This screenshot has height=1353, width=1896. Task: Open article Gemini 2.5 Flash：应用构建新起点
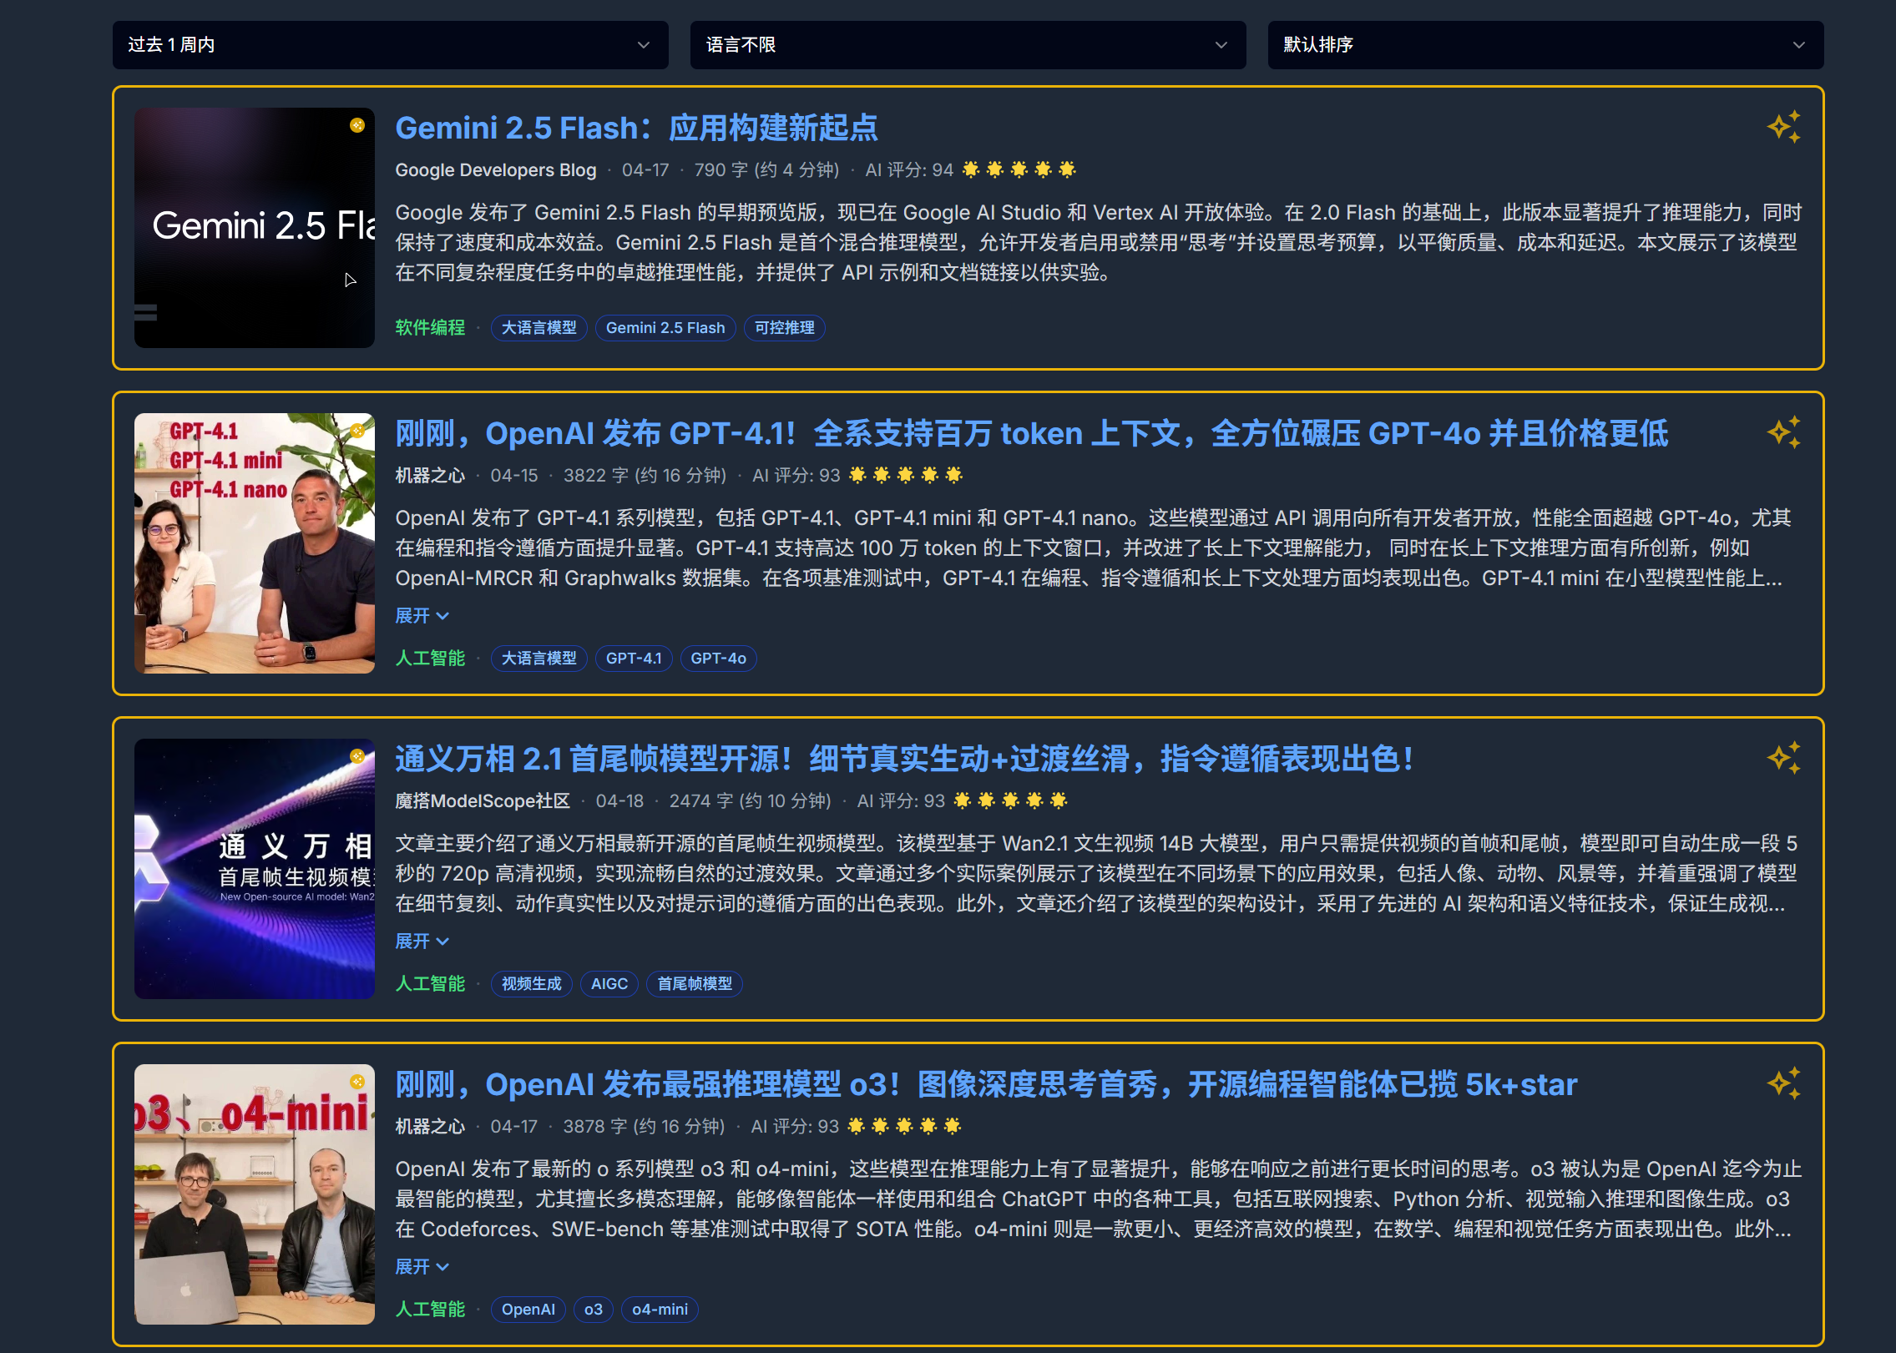(x=636, y=128)
